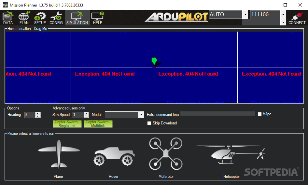This screenshot has width=308, height=185.
Task: Minimize the Mission Planner window
Action: 271,5
